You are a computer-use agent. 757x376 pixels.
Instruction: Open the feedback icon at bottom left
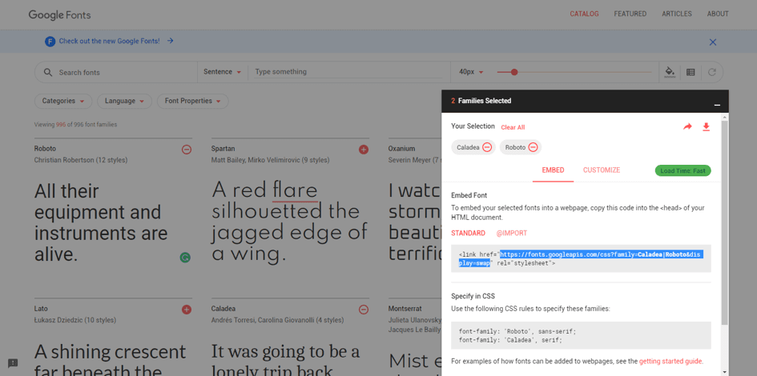(13, 363)
